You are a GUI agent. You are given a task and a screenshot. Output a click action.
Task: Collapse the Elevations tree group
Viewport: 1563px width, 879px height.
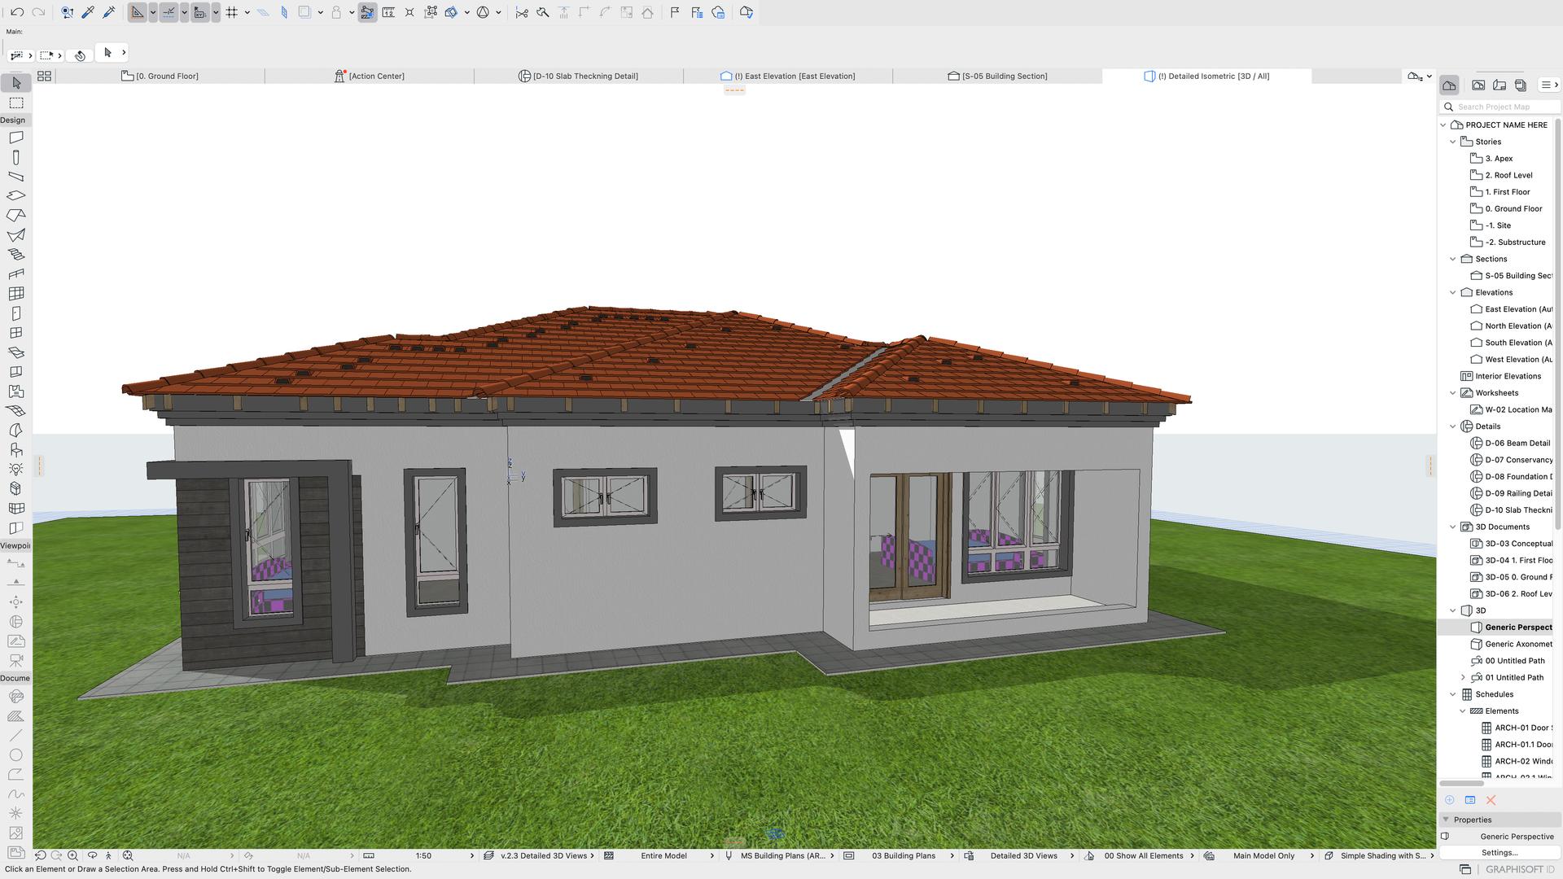(x=1453, y=292)
